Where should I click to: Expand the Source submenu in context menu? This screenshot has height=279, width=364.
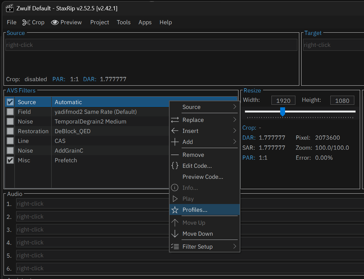(204, 107)
